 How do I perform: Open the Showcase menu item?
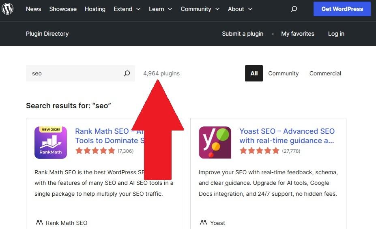point(63,9)
